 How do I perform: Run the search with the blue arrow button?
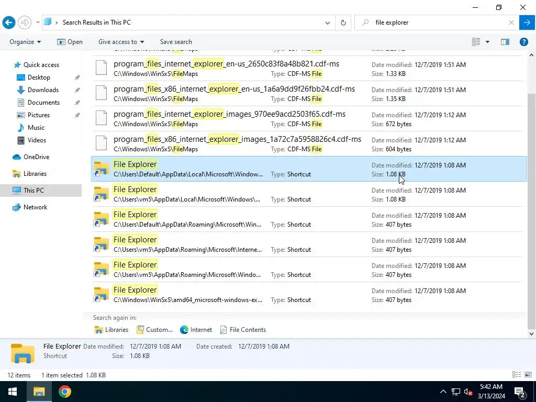point(527,23)
